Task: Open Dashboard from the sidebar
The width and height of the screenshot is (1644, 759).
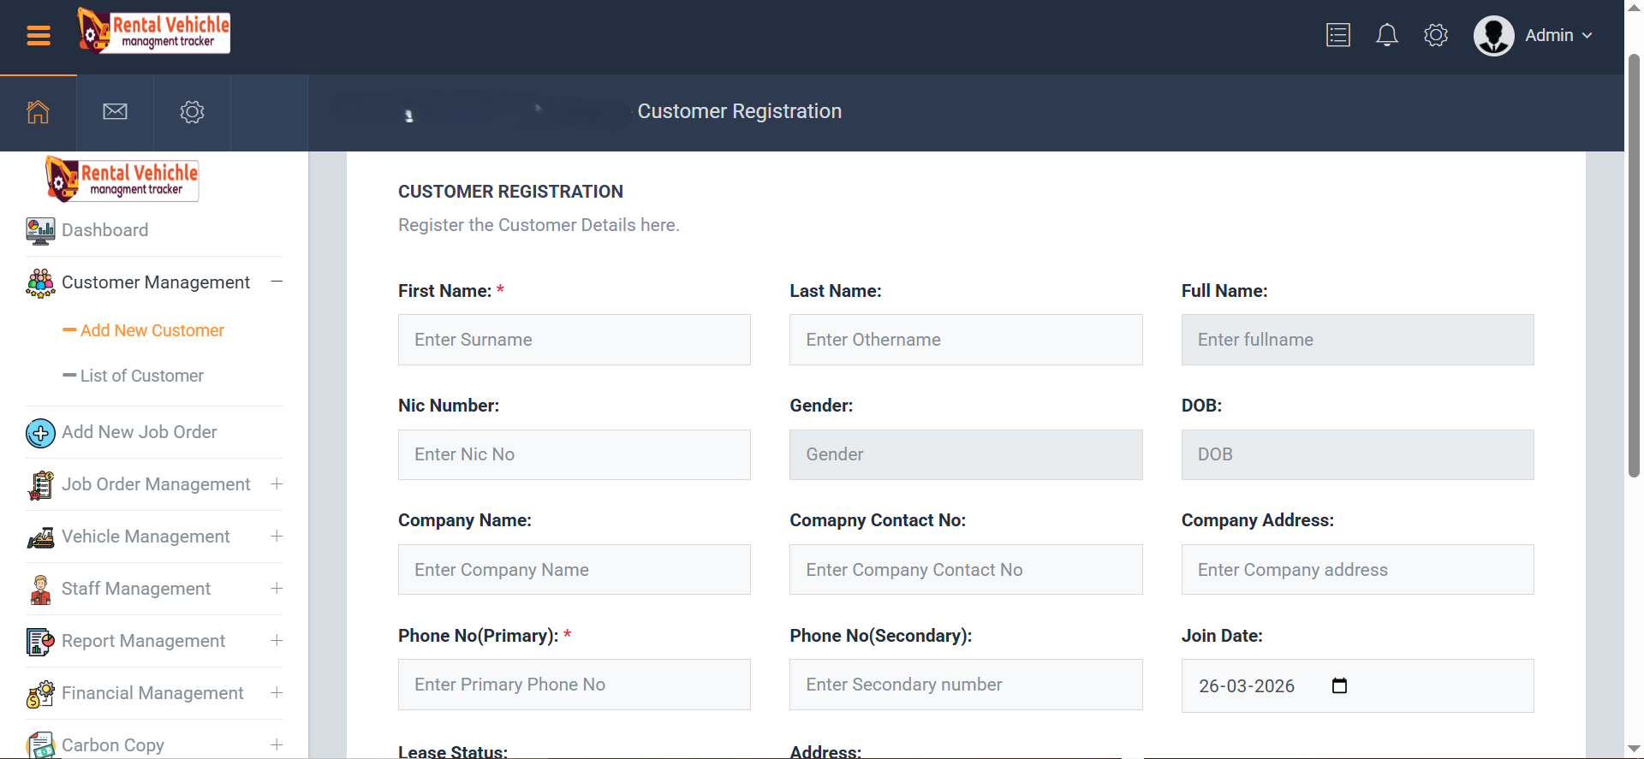Action: (104, 230)
